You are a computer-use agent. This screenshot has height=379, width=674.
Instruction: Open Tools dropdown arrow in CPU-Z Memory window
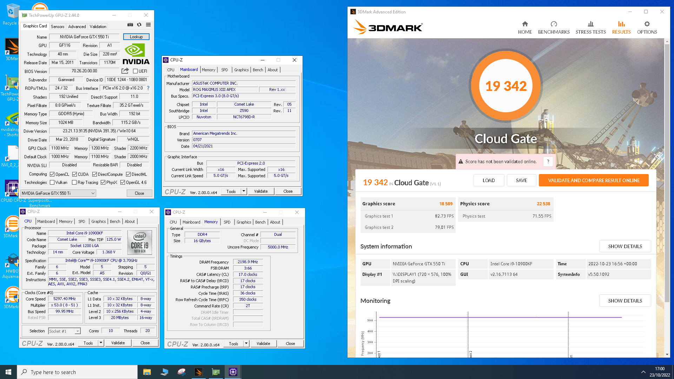(246, 344)
